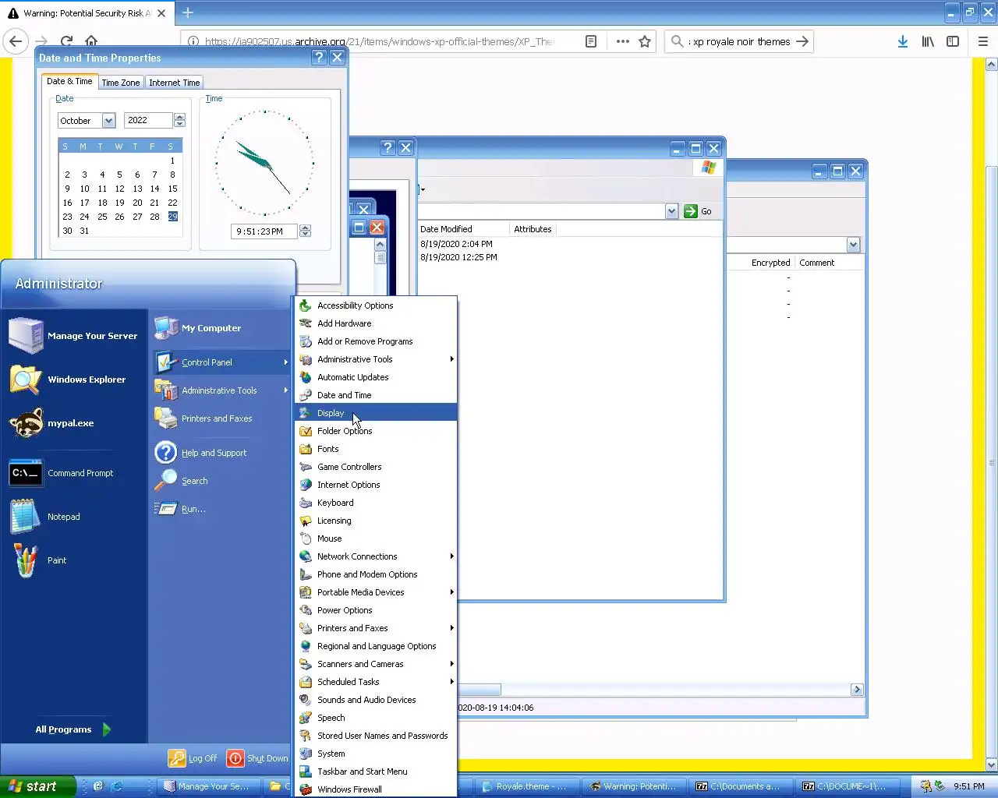
Task: Open the month dropdown showing October
Action: pos(108,121)
